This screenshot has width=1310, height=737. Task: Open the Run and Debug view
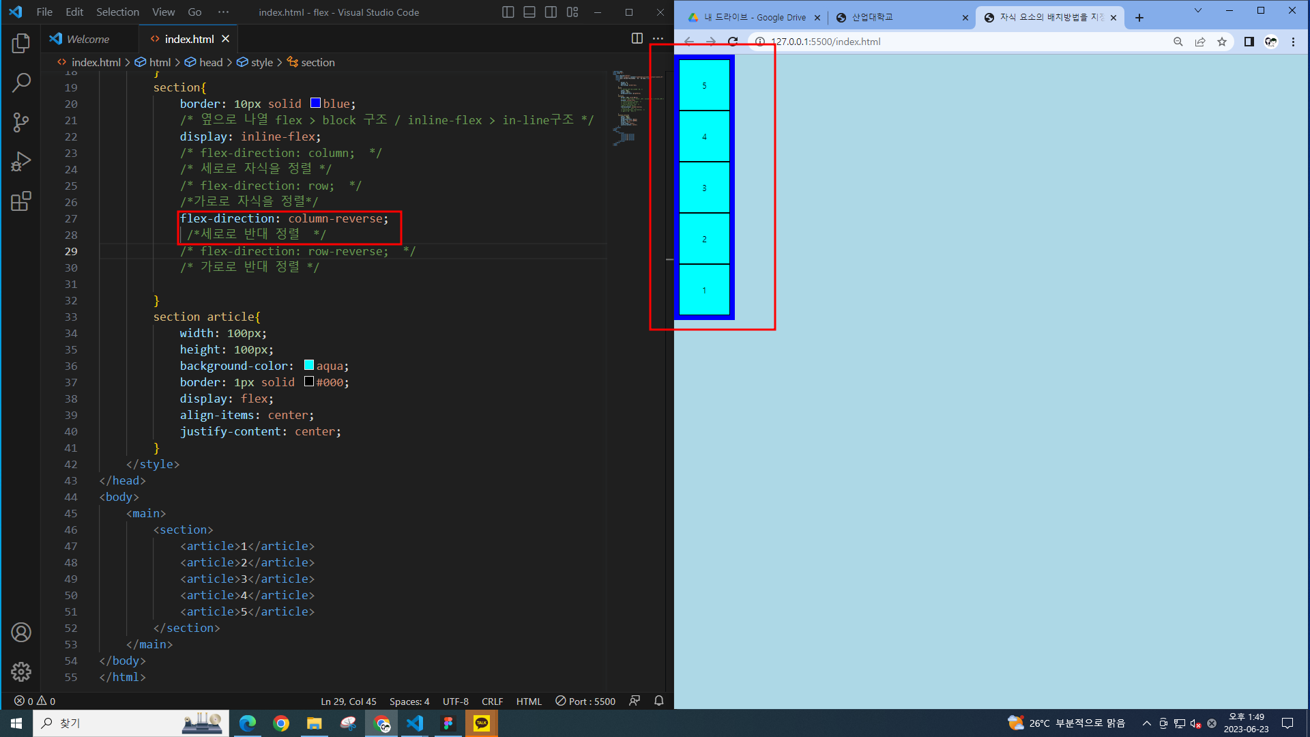pyautogui.click(x=20, y=162)
